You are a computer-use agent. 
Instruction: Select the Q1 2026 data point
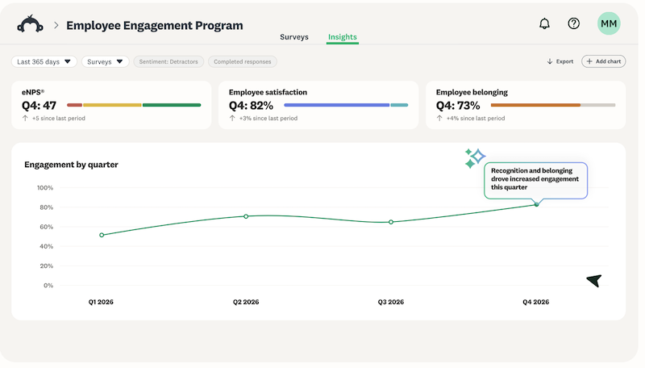coord(102,235)
